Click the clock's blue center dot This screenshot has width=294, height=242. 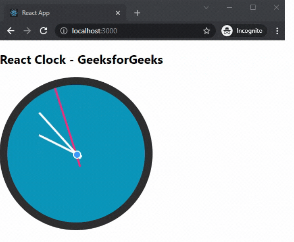[x=77, y=155]
